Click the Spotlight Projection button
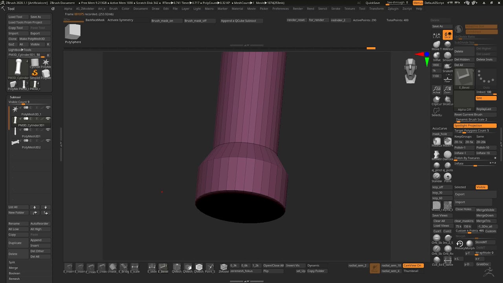The height and width of the screenshot is (283, 503). [x=475, y=125]
